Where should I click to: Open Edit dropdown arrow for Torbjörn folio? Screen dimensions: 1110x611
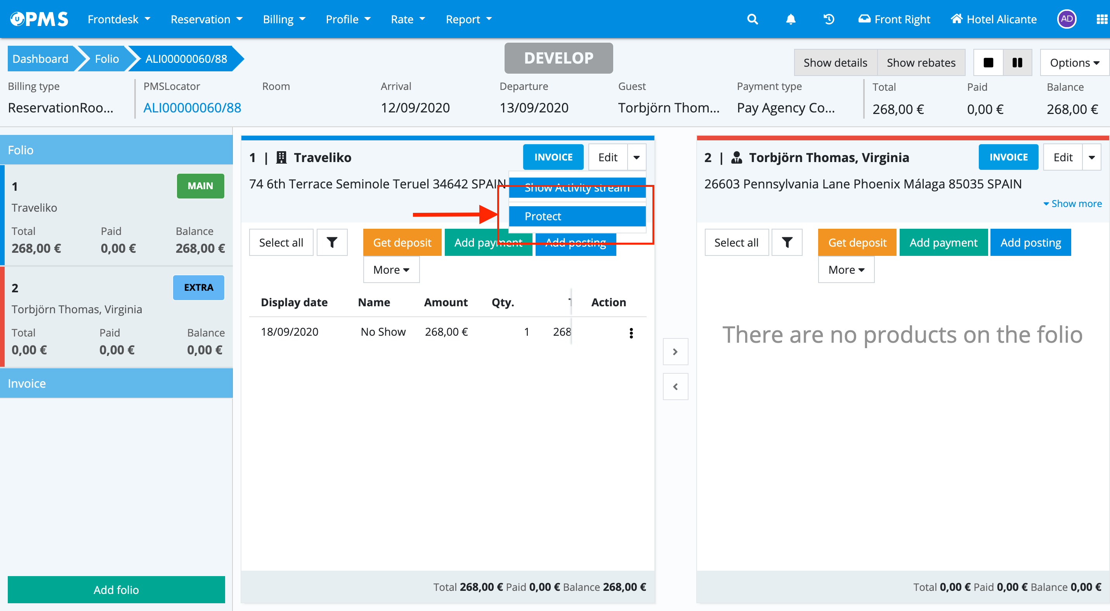(x=1091, y=157)
